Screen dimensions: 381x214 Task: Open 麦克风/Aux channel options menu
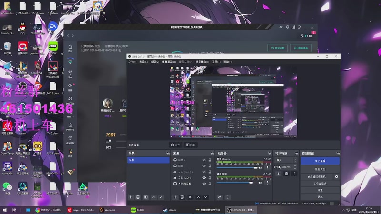point(267,168)
